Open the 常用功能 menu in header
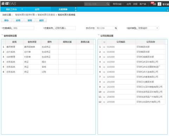169x136 pixels. [x=118, y=4]
